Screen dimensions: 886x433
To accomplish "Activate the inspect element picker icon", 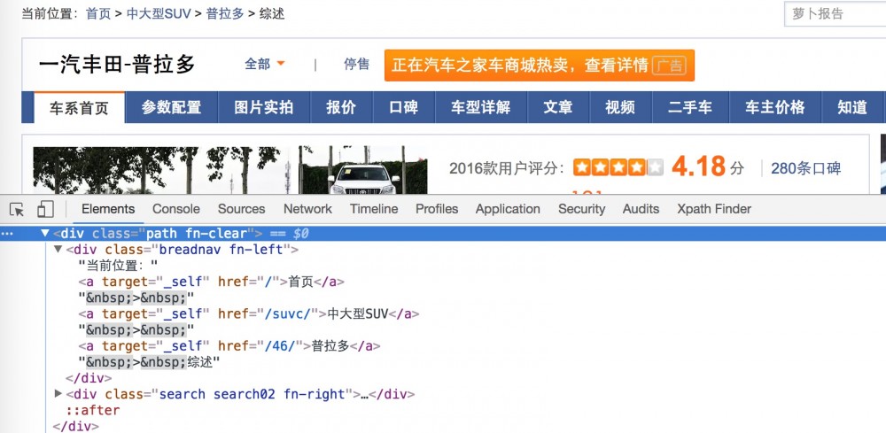I will click(17, 210).
